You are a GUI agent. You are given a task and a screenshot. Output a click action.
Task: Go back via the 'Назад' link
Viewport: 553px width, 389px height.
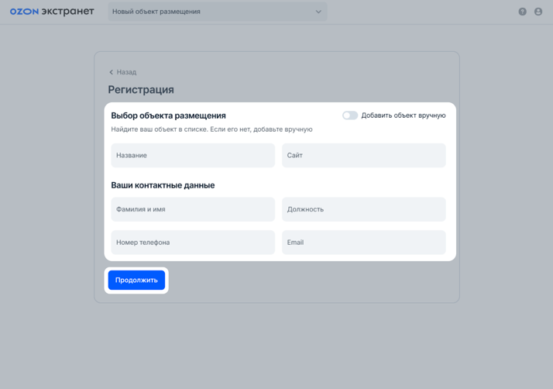(x=126, y=72)
